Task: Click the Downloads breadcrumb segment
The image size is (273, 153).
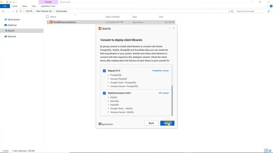Action: (61, 11)
